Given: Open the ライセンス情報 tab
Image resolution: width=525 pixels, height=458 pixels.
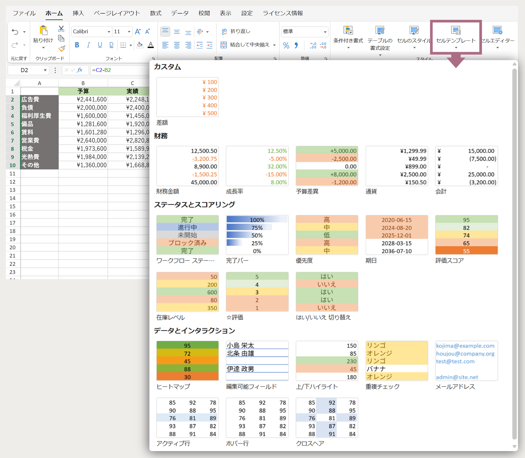Looking at the screenshot, I should pos(283,13).
